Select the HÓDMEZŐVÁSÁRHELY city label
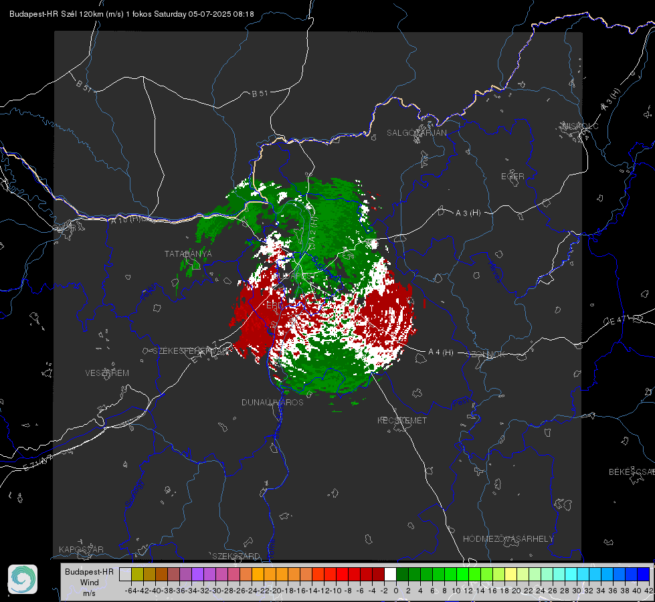 tap(508, 539)
